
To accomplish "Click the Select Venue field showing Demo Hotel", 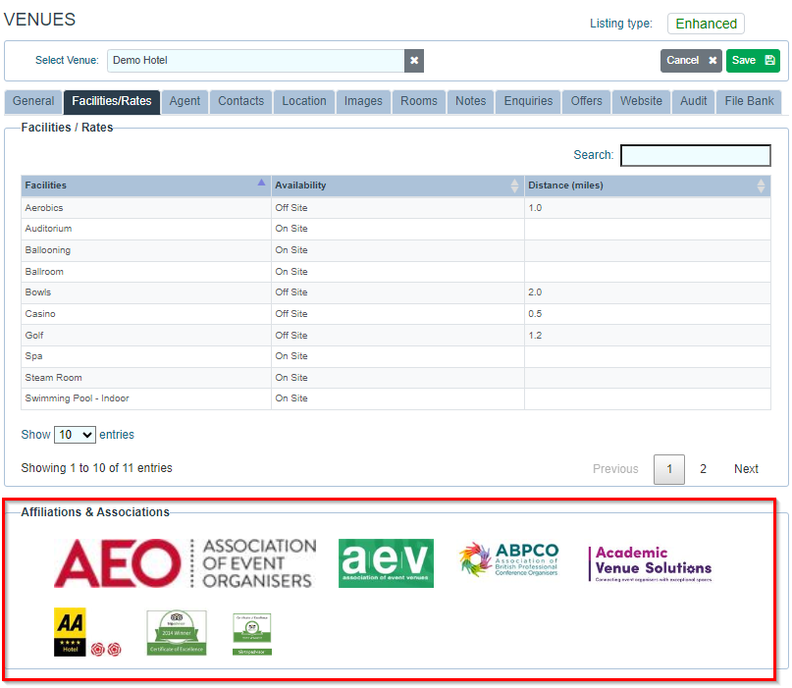I will tap(256, 61).
